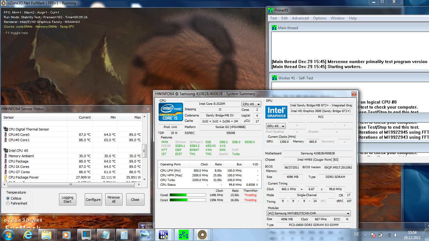Click the CPU Package Power lightning icon
Screen dimensions: 429x241
click(5, 177)
